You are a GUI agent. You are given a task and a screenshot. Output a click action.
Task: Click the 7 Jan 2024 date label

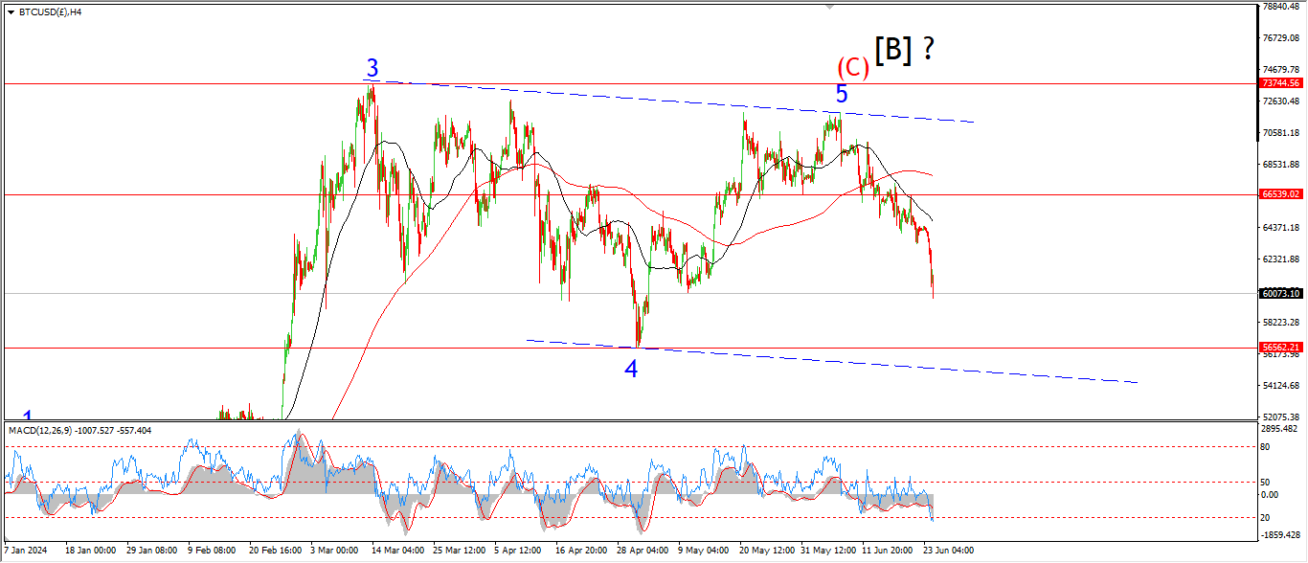click(25, 551)
